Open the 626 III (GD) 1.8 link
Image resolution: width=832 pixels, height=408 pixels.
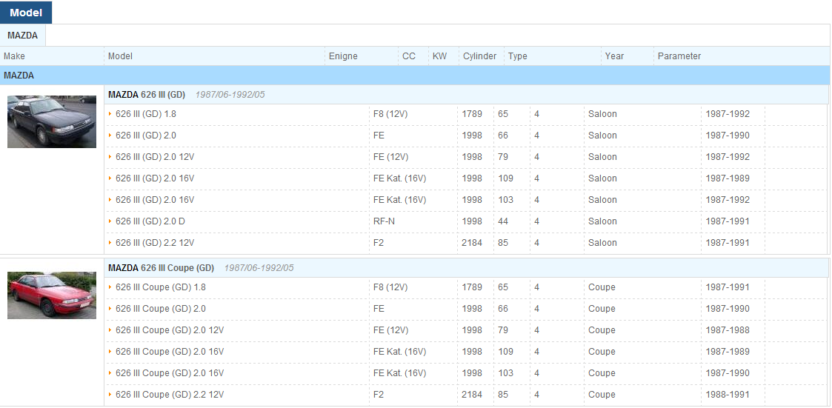(x=146, y=113)
